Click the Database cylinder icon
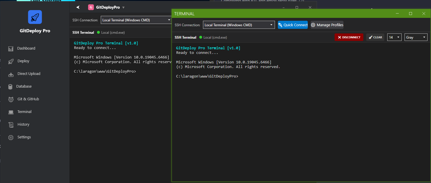The image size is (431, 183). (10, 87)
